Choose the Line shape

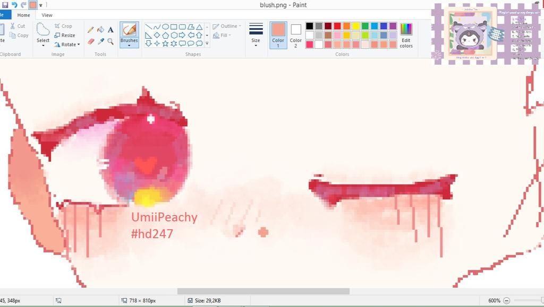tap(149, 27)
